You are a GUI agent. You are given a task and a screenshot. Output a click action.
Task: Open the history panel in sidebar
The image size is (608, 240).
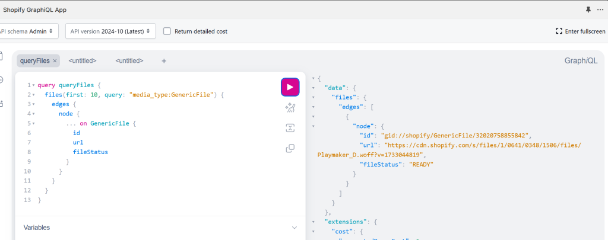2,79
